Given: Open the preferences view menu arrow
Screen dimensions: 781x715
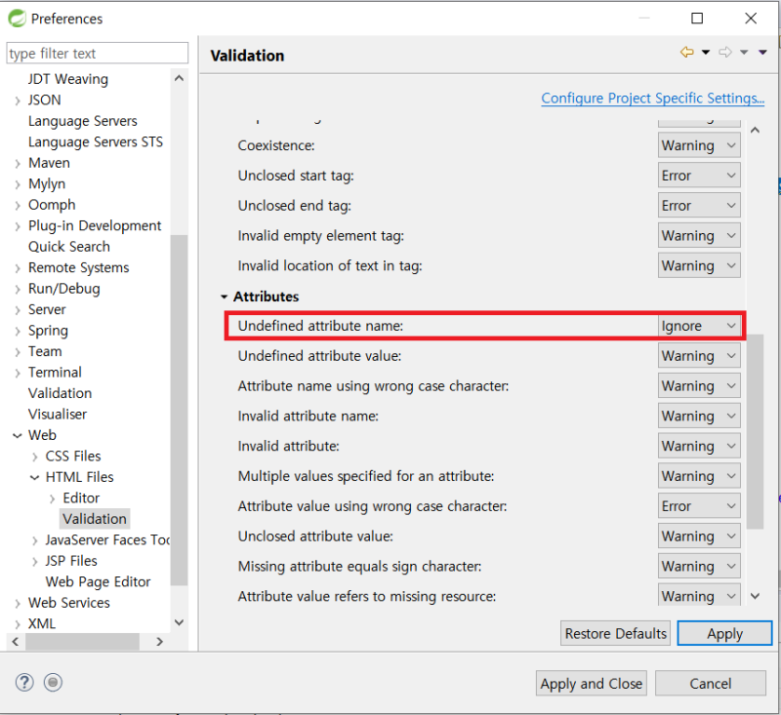Looking at the screenshot, I should tap(762, 53).
